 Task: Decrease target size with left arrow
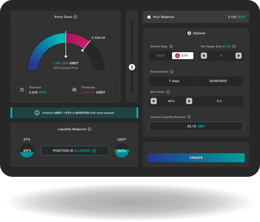click(x=204, y=56)
